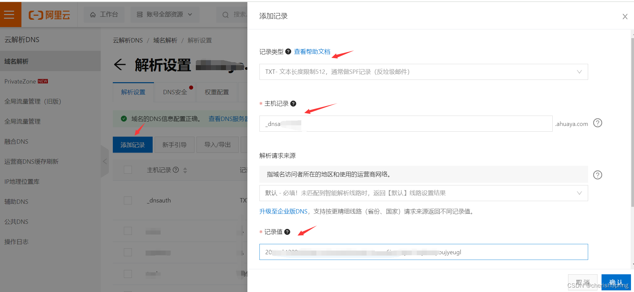Switch to the DNS安全 tab
Screen dimensions: 634x292
click(x=175, y=92)
